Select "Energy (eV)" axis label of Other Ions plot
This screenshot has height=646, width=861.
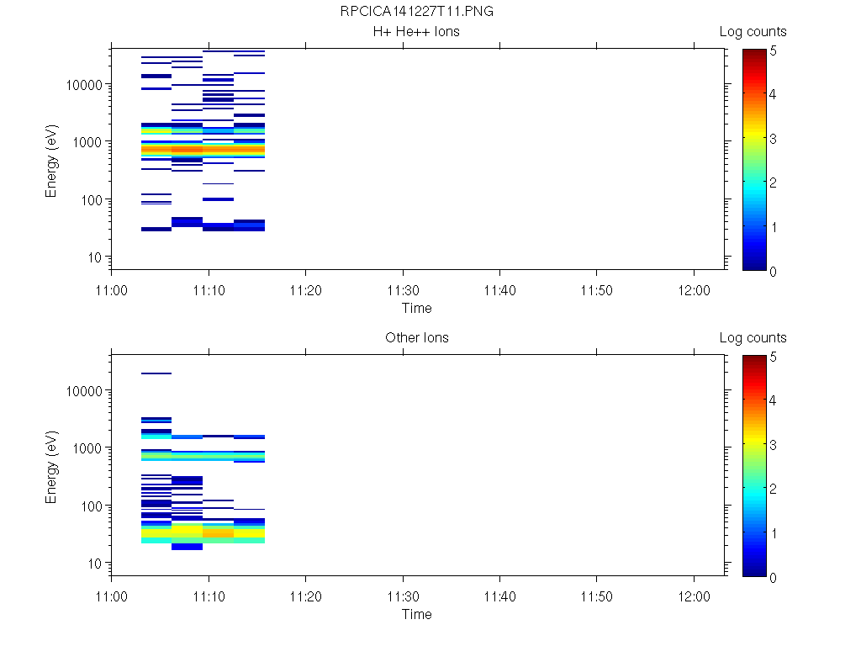[x=51, y=468]
